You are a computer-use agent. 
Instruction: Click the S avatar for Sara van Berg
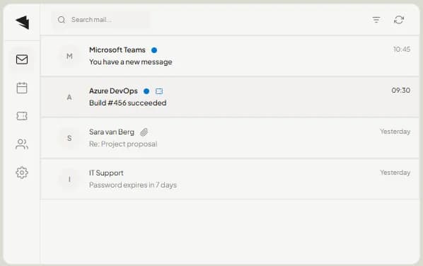pos(69,138)
